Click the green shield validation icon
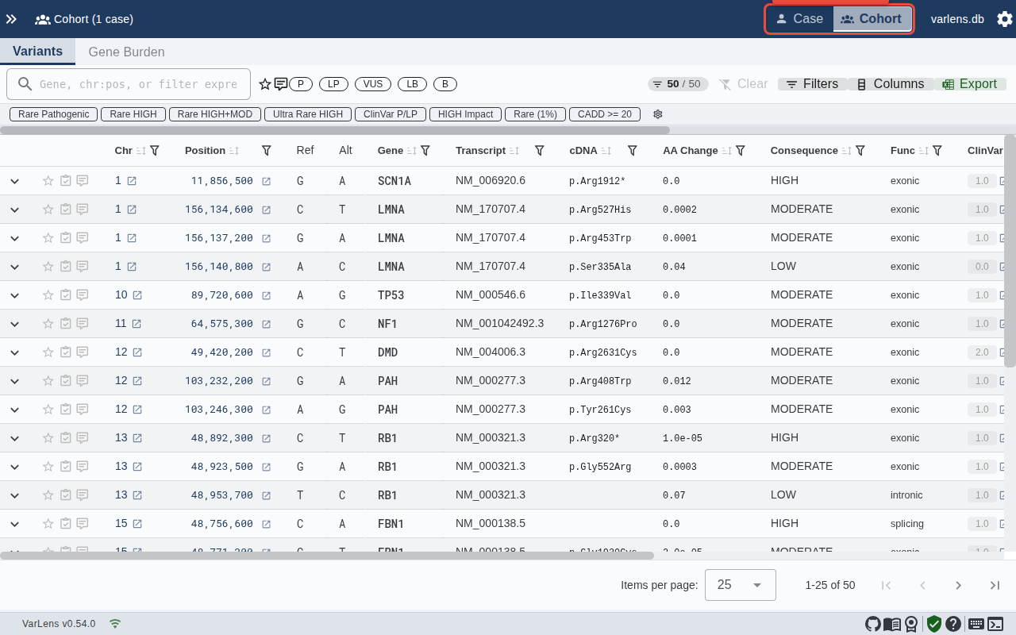This screenshot has height=635, width=1016. [x=933, y=624]
